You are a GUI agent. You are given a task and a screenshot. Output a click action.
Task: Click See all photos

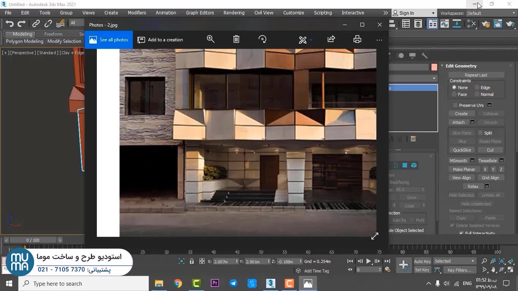109,40
